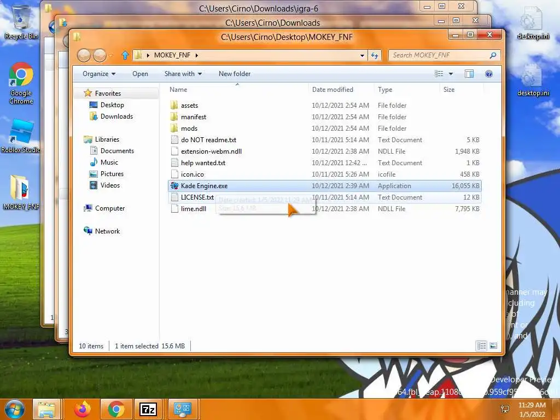Expand the address bar history dropdown
Screen dimensions: 560x420
tap(362, 55)
